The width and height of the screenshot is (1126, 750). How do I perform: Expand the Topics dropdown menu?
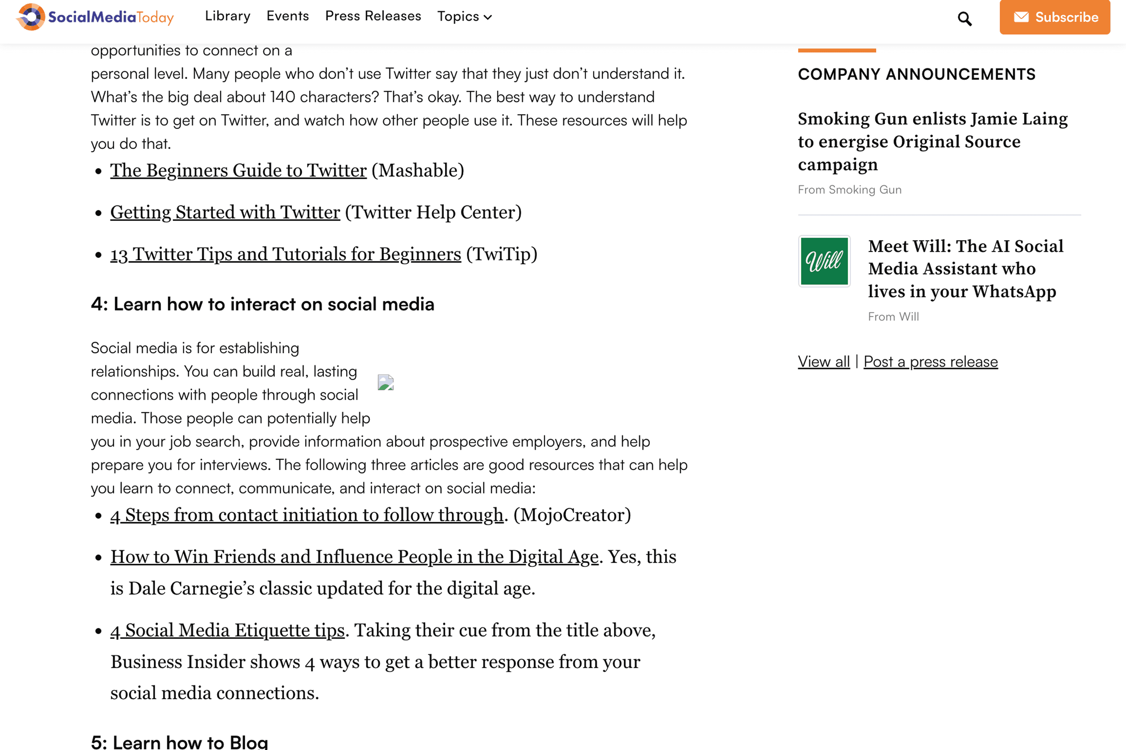point(464,17)
